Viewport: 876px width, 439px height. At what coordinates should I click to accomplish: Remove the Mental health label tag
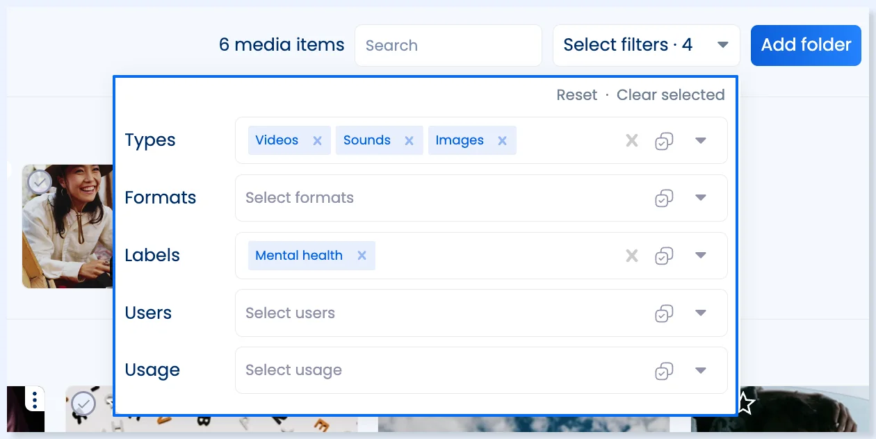point(362,256)
